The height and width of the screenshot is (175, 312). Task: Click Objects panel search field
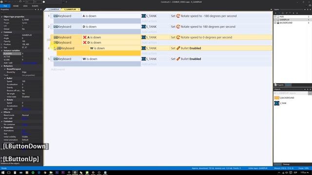291,93
